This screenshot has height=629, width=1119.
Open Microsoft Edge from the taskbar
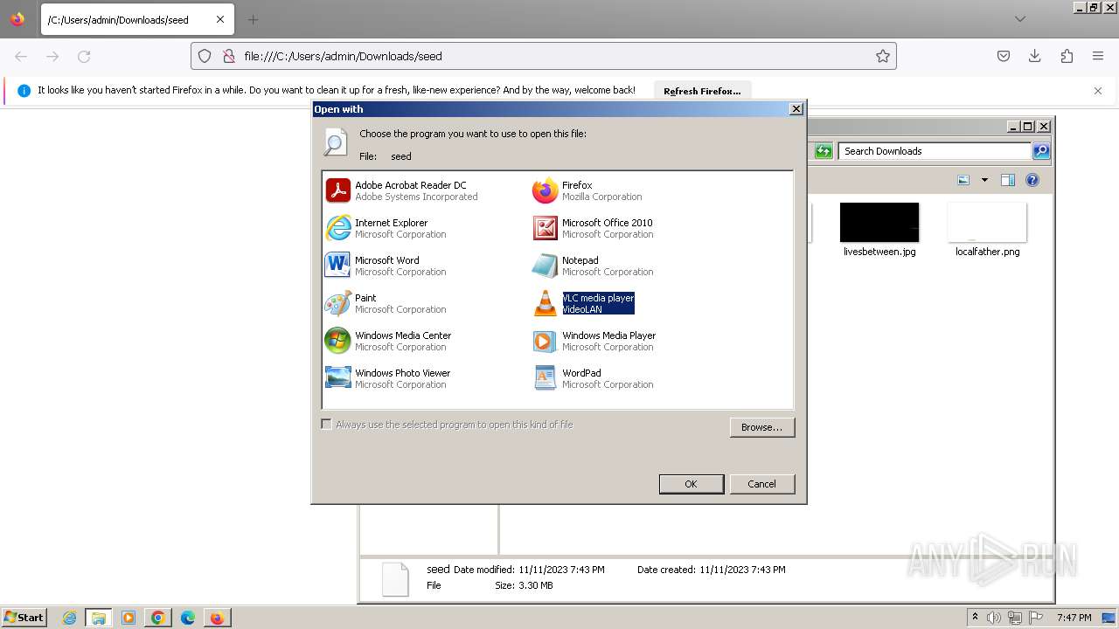[x=187, y=618]
